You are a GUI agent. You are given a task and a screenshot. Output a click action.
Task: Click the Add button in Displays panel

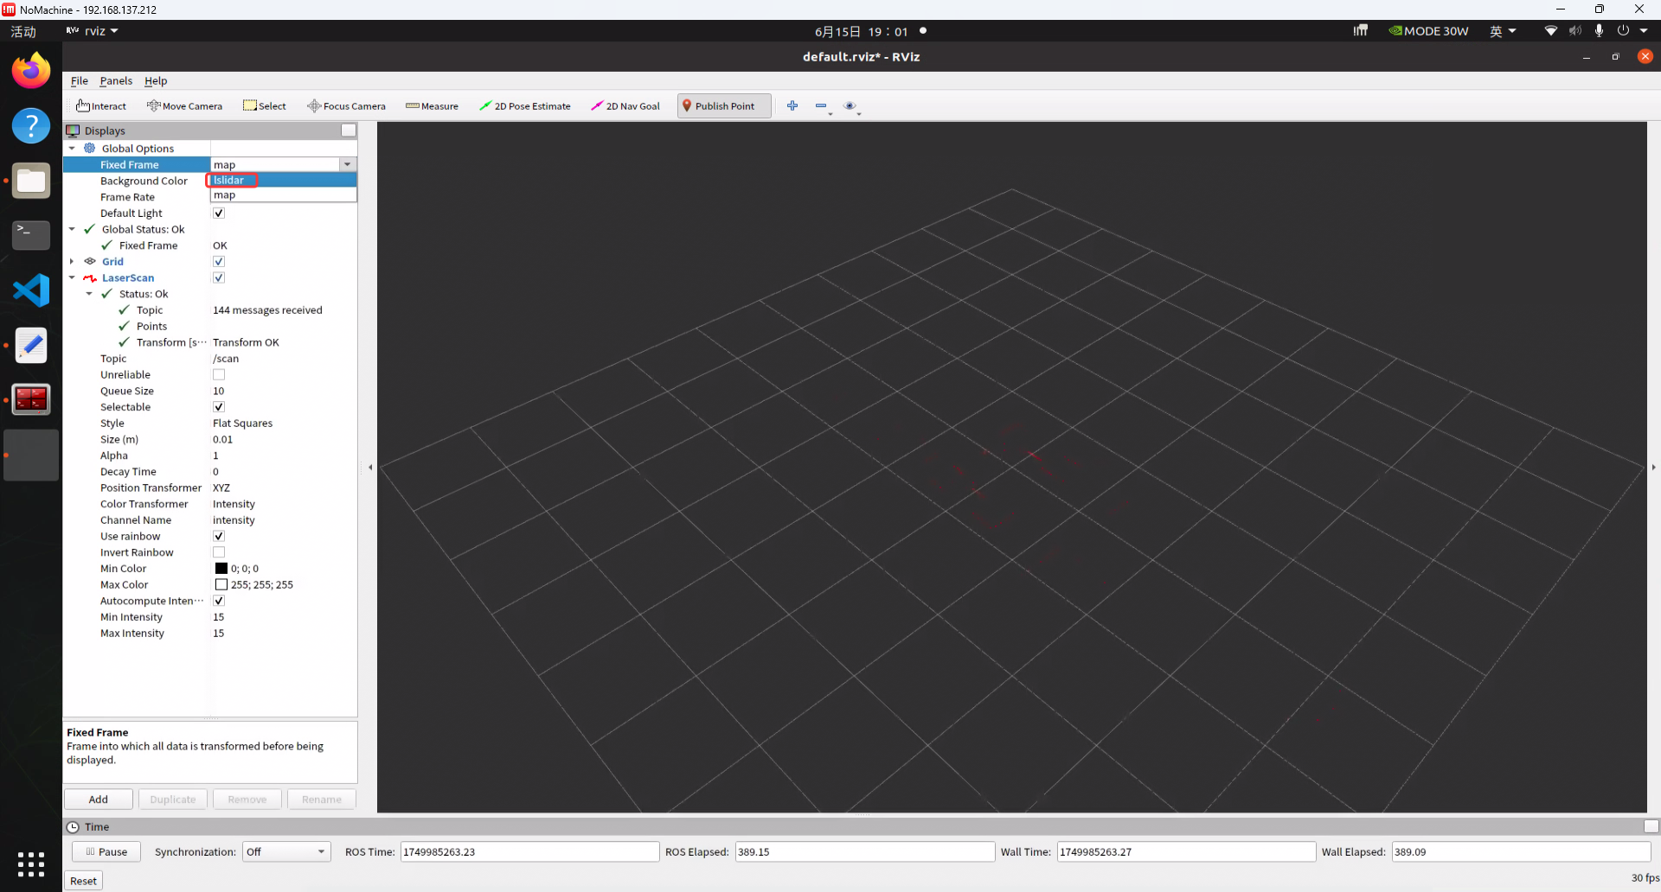coord(97,799)
